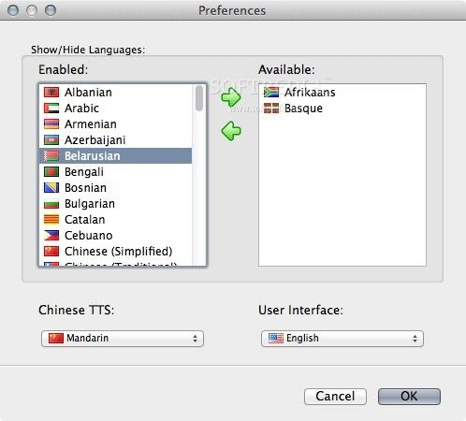Viewport: 466px width, 421px height.
Task: Click the Albanian flag icon
Action: coord(51,92)
